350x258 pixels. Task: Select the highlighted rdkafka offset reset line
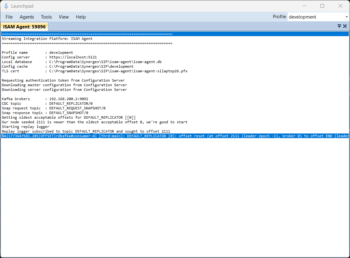[175, 136]
